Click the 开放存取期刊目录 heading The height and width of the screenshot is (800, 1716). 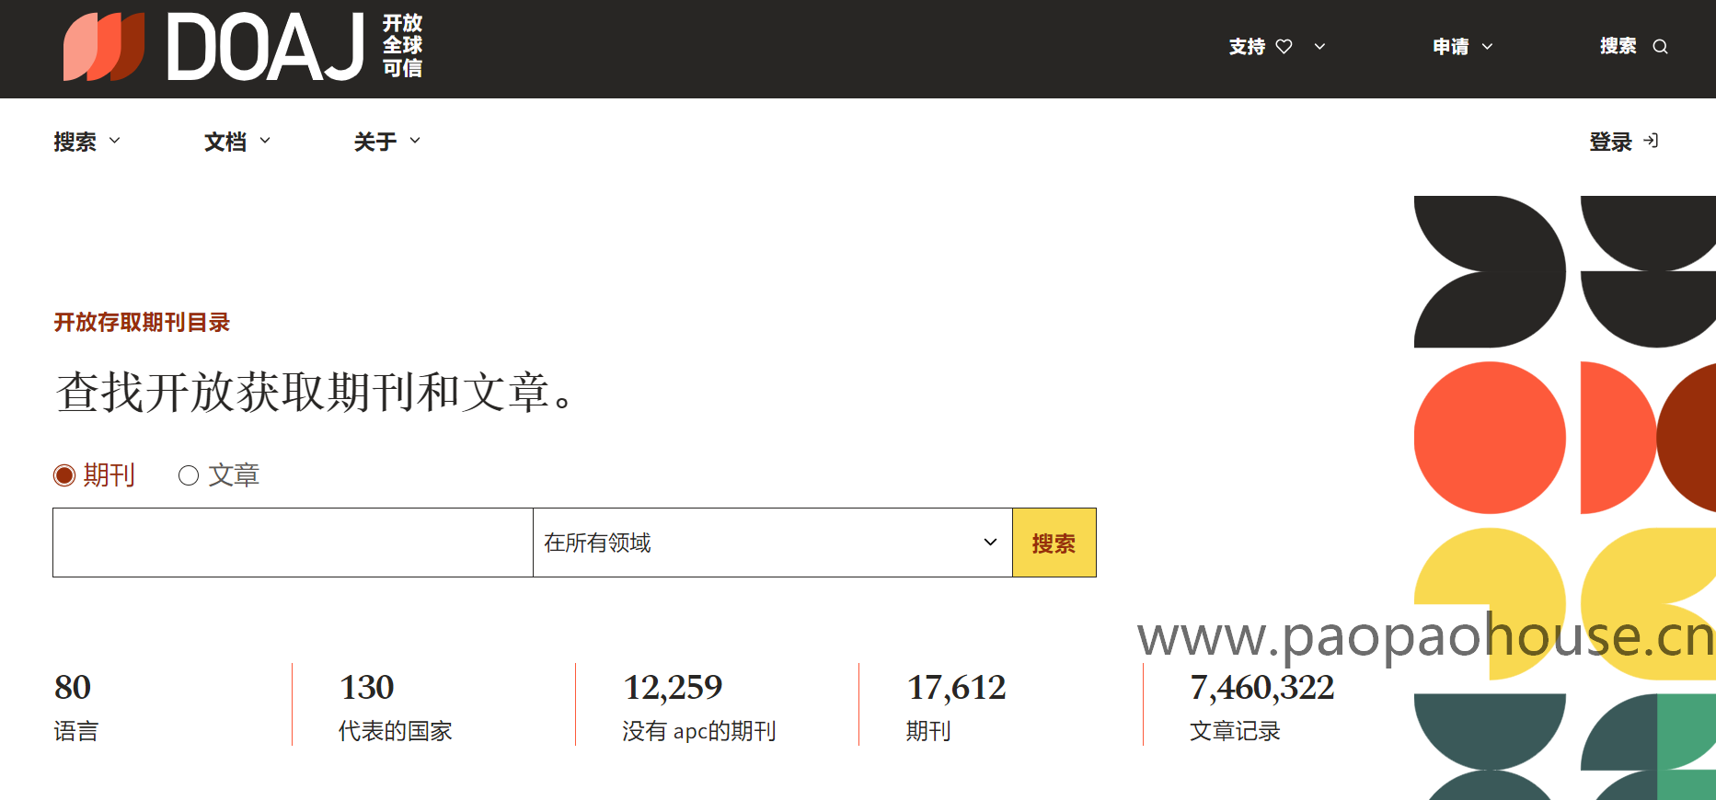142,323
